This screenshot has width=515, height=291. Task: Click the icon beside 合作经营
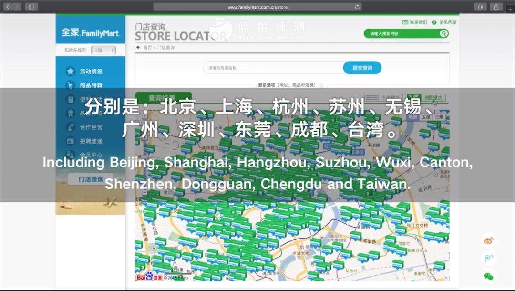point(70,127)
